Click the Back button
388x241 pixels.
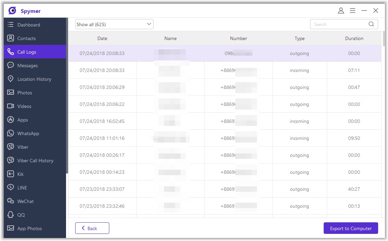point(92,228)
